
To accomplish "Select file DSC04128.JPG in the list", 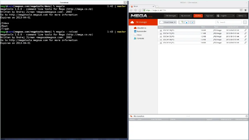I will tap(169, 30).
